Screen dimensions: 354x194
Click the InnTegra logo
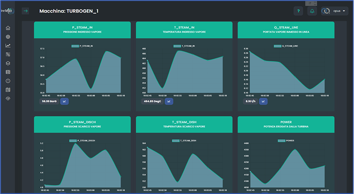(8, 11)
